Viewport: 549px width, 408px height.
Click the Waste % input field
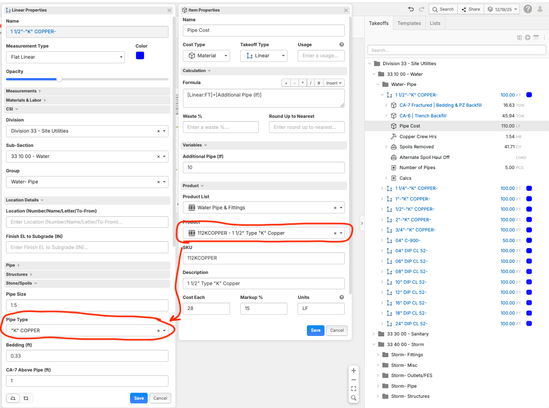[220, 127]
